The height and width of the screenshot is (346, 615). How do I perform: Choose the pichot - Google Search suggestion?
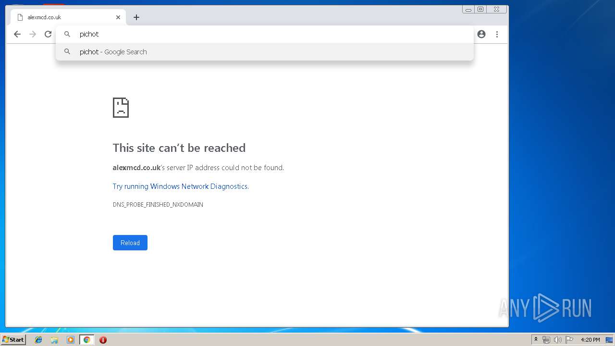[x=264, y=52]
